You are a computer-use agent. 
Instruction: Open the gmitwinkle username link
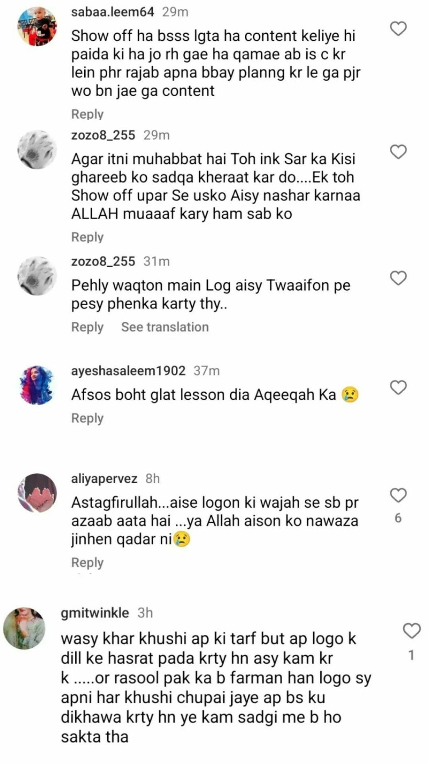pyautogui.click(x=95, y=612)
